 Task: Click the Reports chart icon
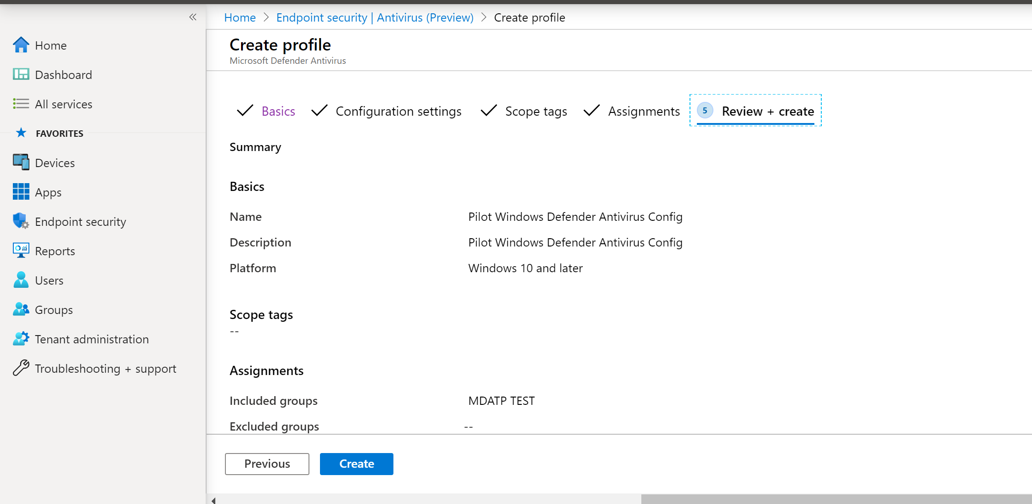(x=21, y=251)
